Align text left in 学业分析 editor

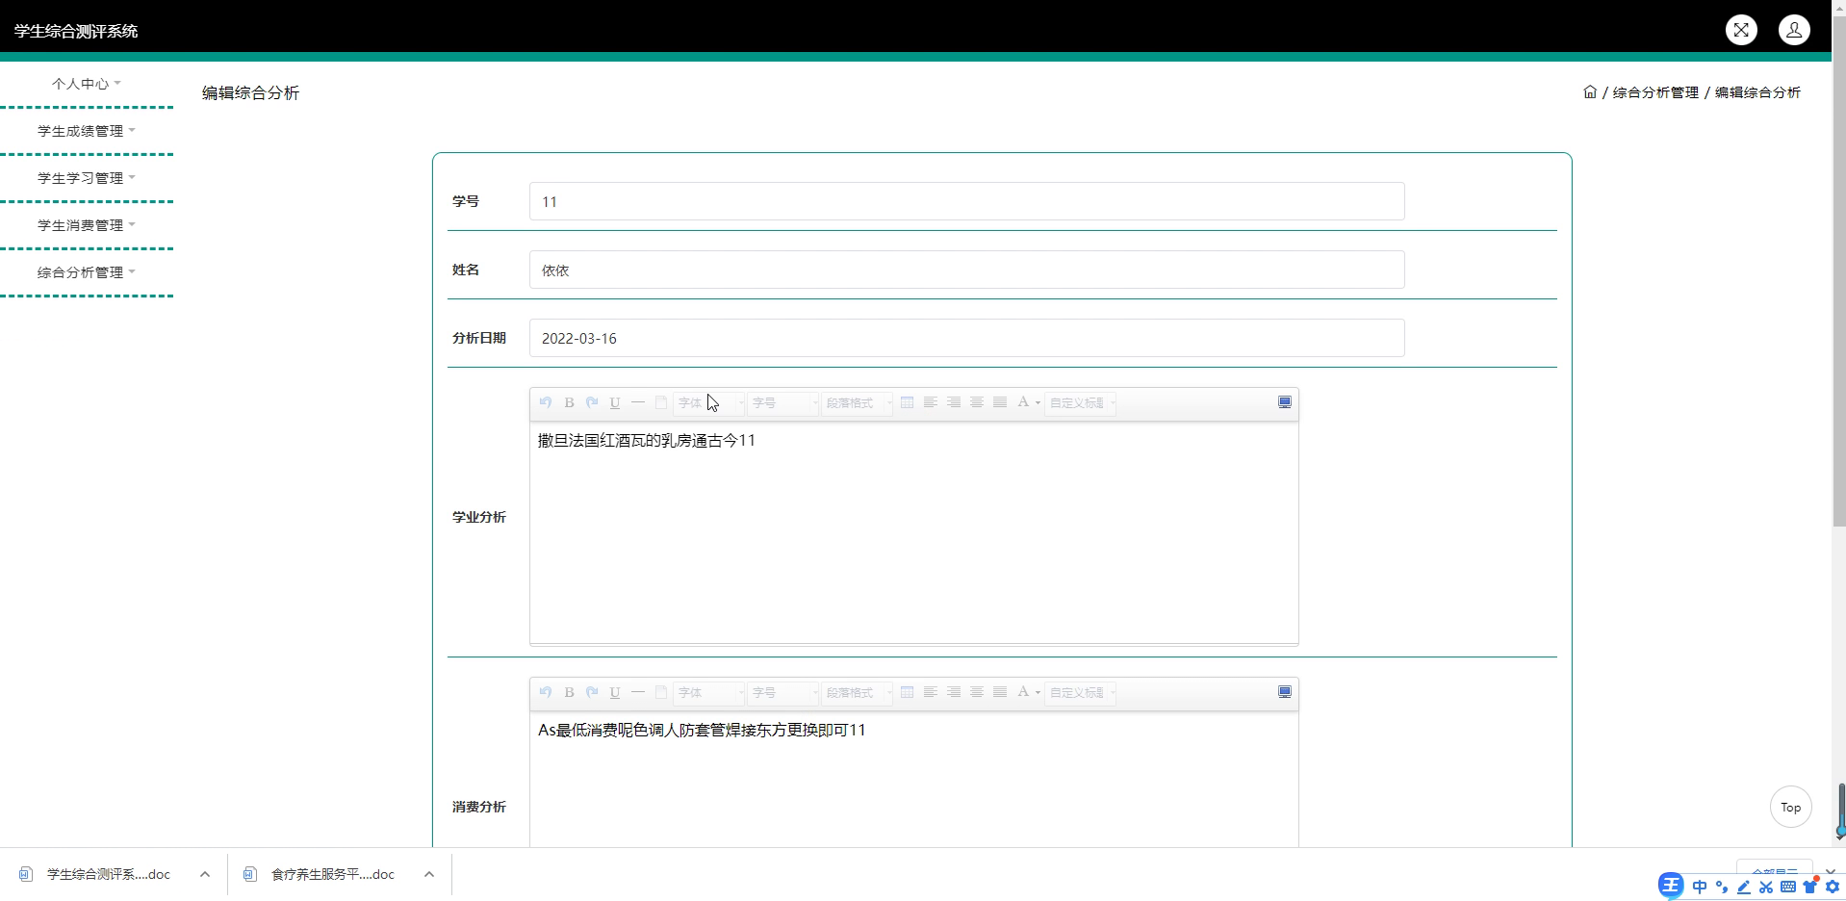(x=930, y=402)
